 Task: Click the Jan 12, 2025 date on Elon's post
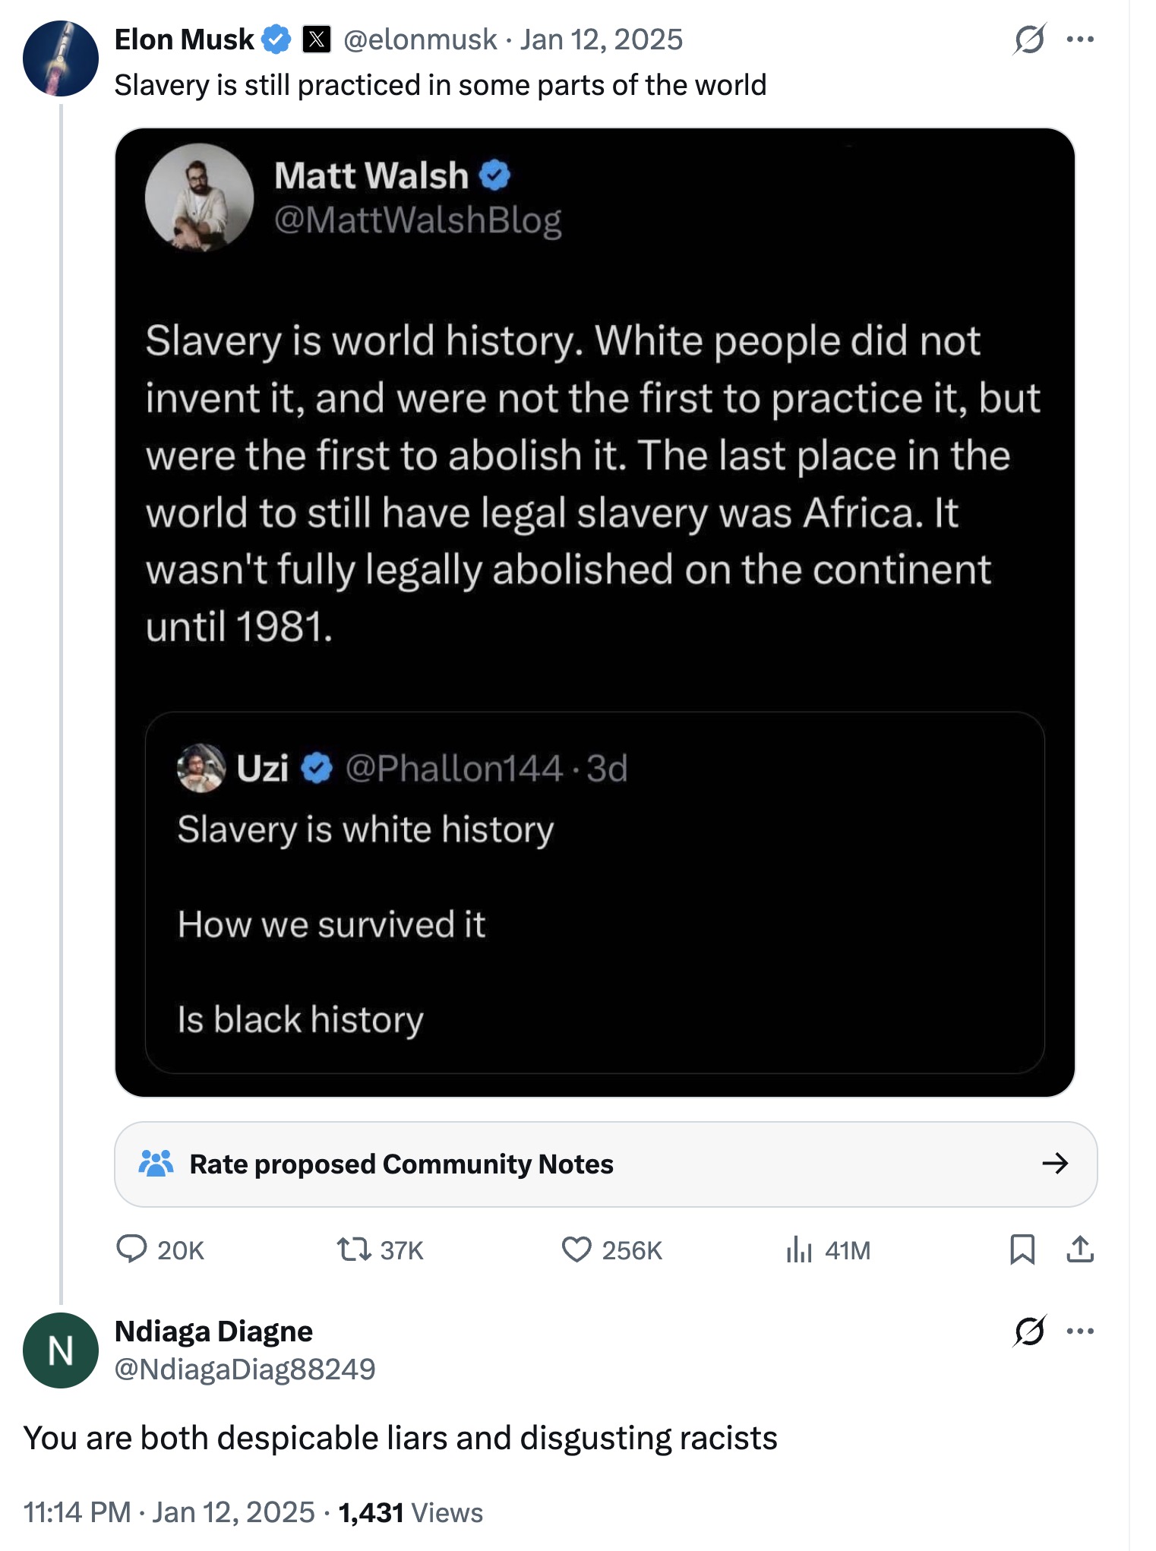602,39
